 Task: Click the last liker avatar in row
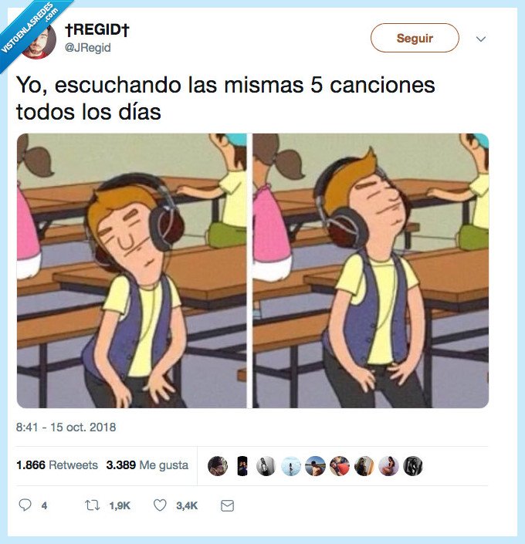413,465
